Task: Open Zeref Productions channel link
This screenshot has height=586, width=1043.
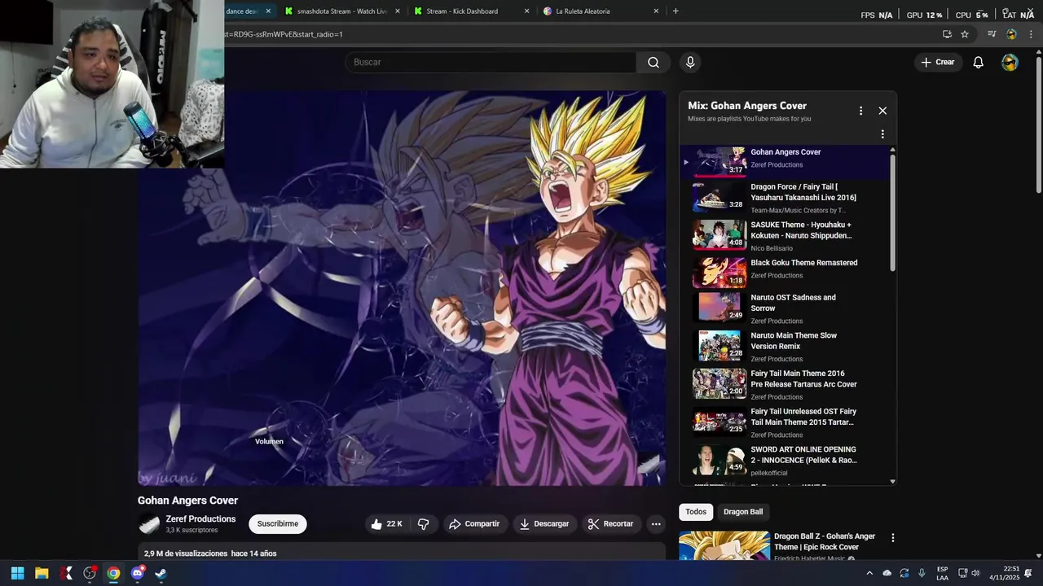Action: point(200,519)
